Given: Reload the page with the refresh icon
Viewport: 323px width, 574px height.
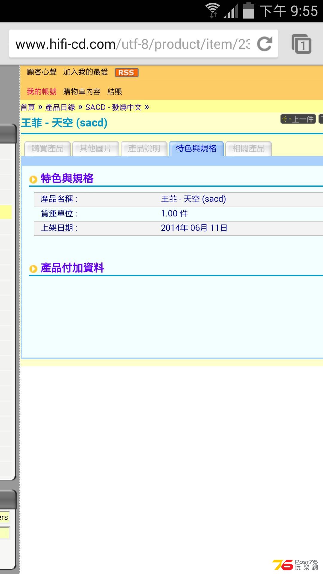Looking at the screenshot, I should click(265, 44).
